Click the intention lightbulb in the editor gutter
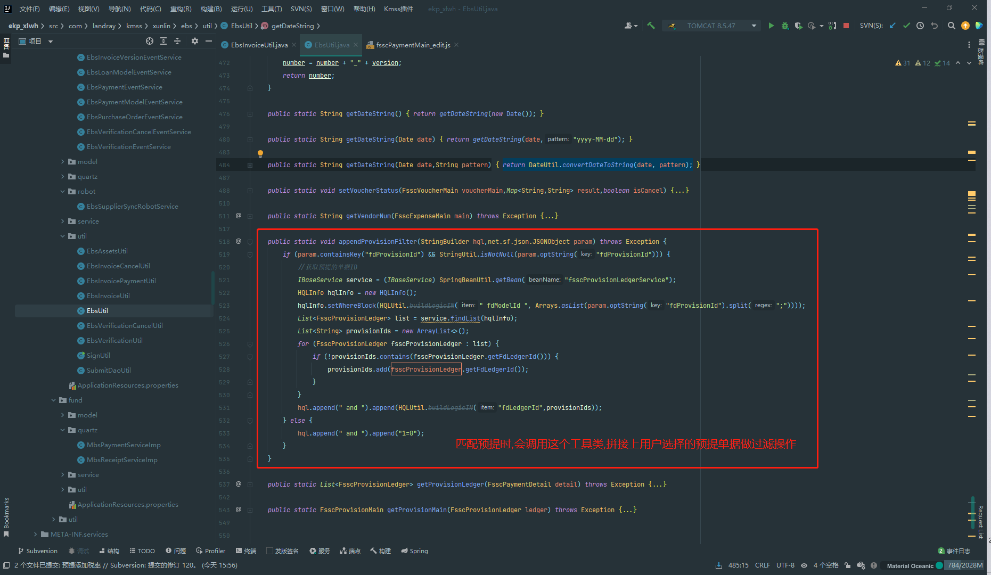This screenshot has width=991, height=575. [x=260, y=154]
